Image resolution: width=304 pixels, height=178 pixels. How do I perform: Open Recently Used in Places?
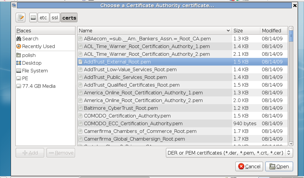click(x=38, y=46)
